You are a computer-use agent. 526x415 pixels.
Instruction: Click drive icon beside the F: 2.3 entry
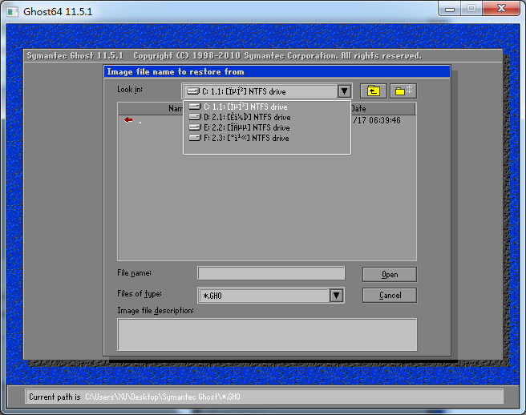[195, 138]
